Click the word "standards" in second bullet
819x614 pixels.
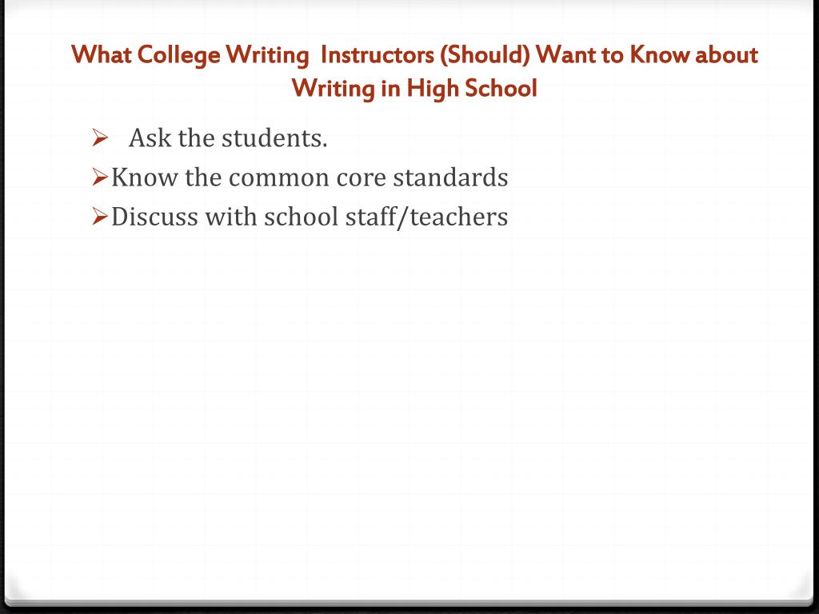(451, 177)
